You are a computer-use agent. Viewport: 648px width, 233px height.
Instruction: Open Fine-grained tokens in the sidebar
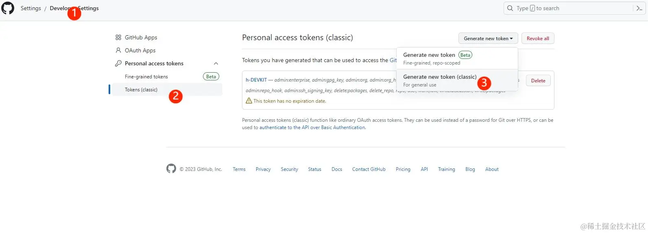146,77
